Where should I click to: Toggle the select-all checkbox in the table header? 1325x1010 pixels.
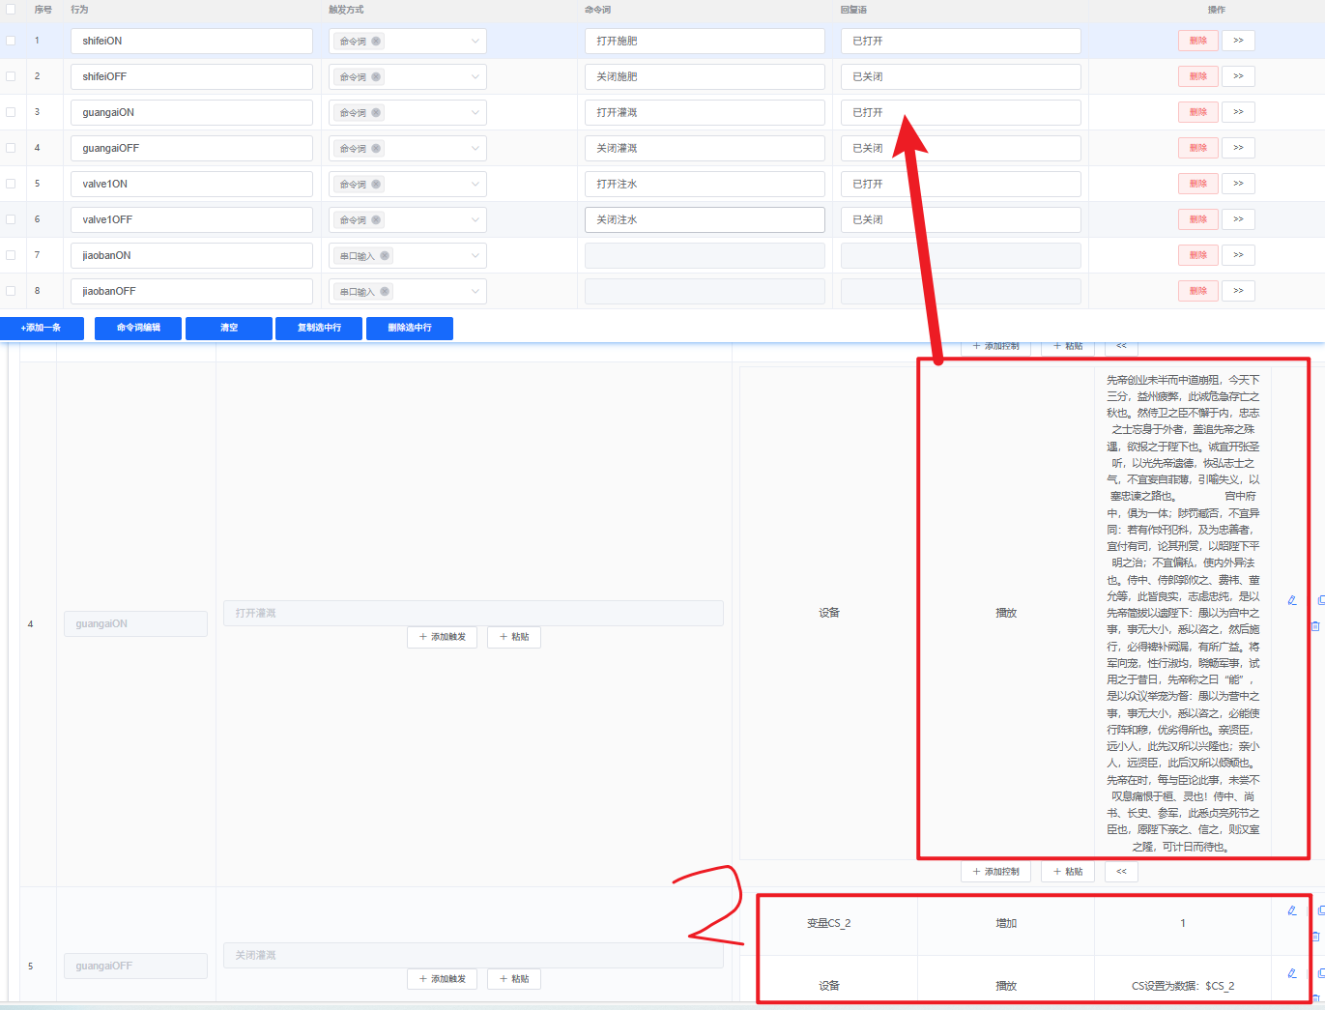(x=11, y=10)
